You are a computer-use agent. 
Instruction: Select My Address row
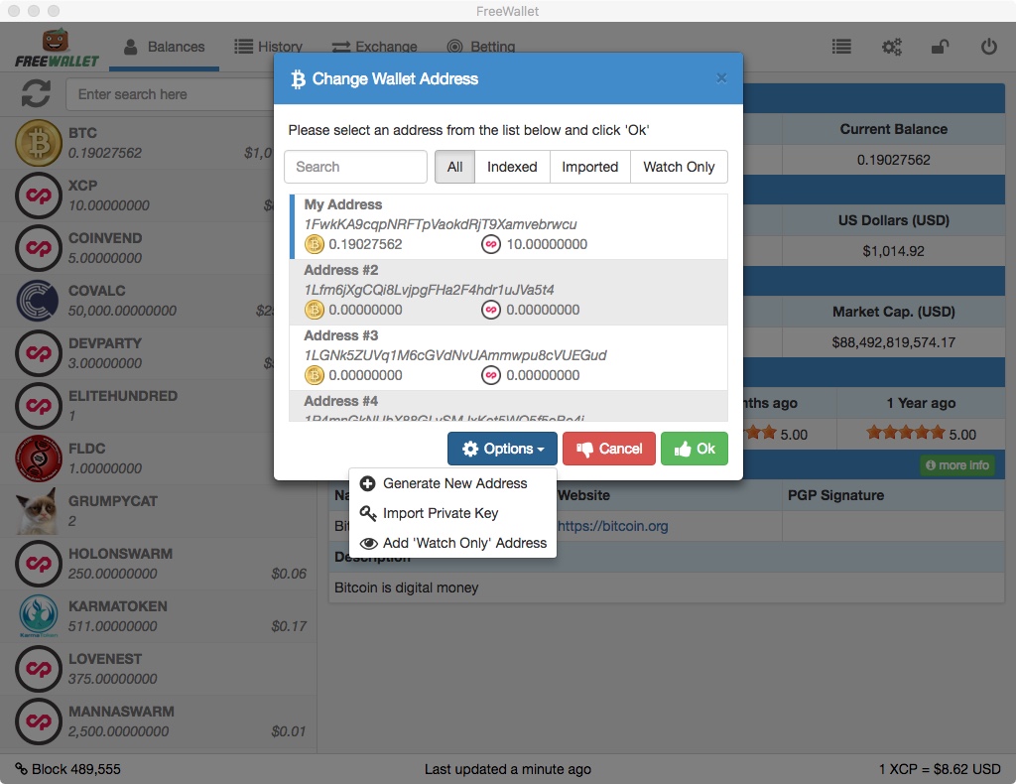click(509, 227)
